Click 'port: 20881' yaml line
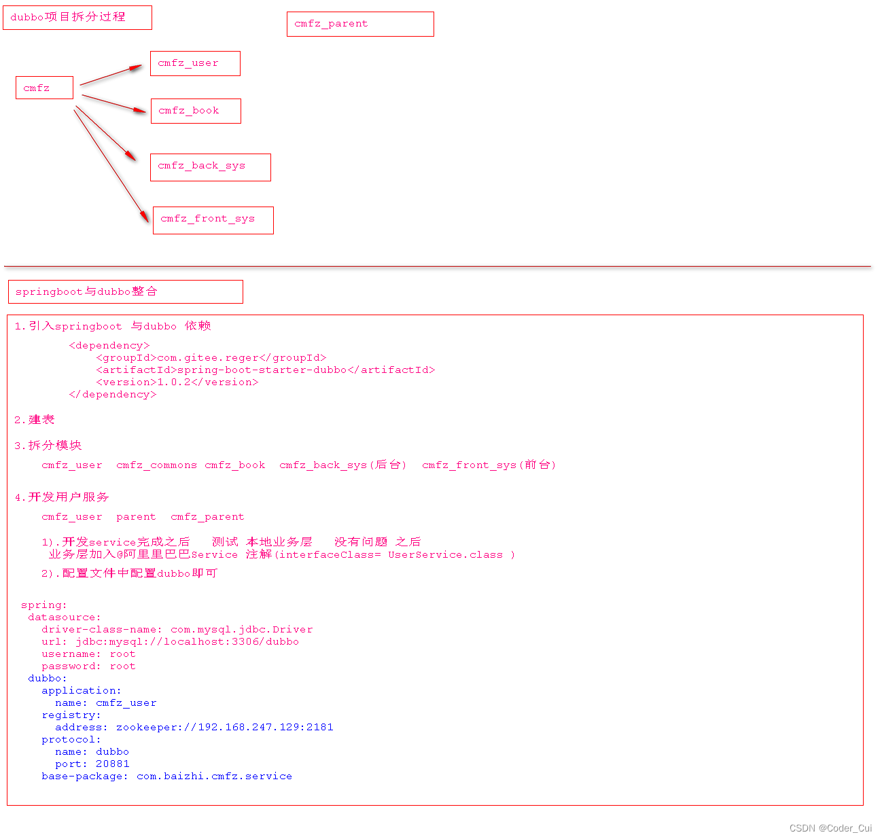Screen dimensions: 882x839 (92, 764)
